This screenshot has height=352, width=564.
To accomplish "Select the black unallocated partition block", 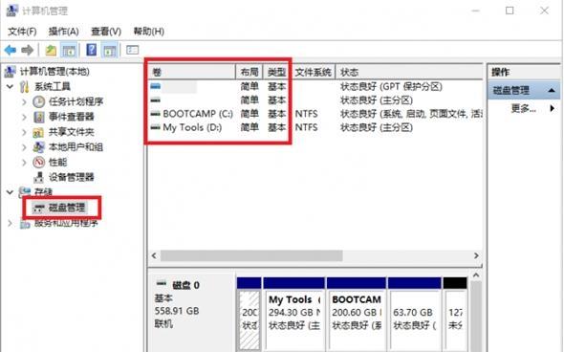I will click(x=455, y=315).
